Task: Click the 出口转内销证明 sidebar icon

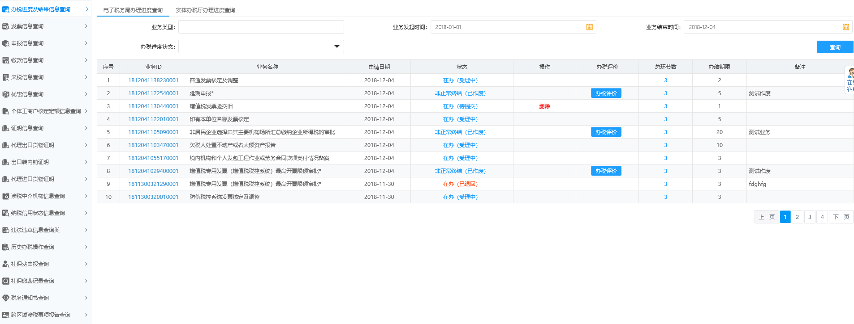Action: coord(5,162)
